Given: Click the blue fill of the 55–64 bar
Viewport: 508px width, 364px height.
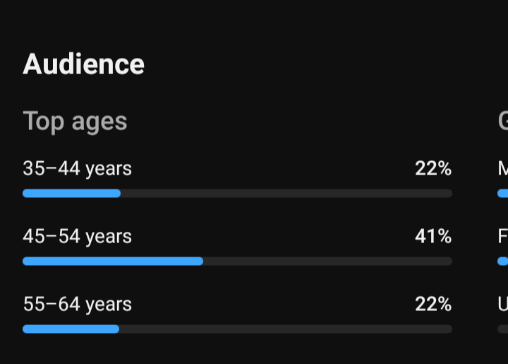Looking at the screenshot, I should tap(71, 329).
